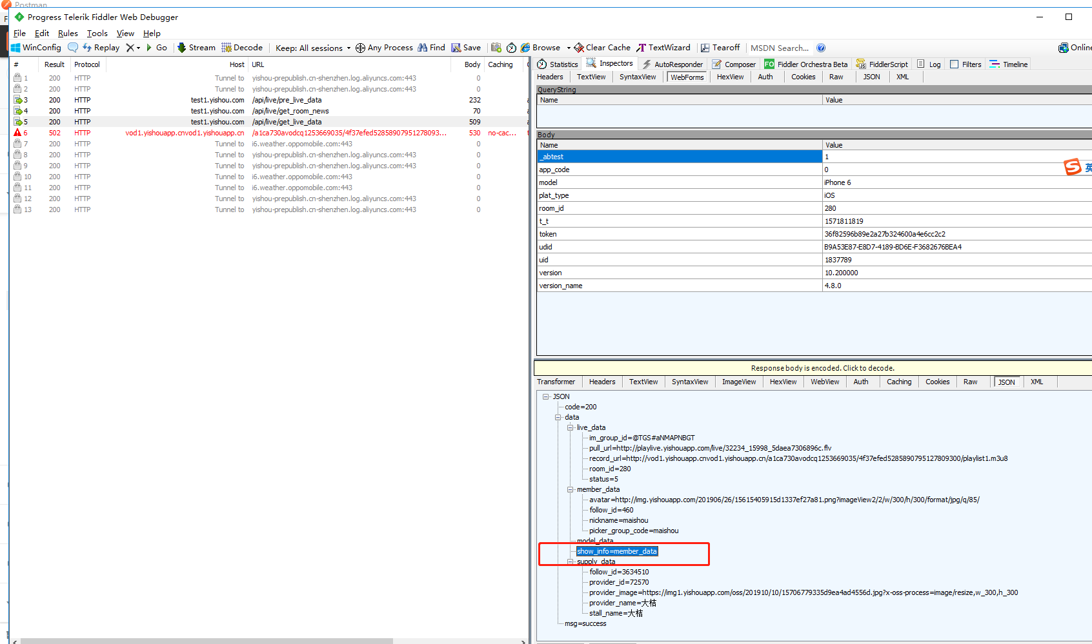Open the View menu

pos(125,34)
